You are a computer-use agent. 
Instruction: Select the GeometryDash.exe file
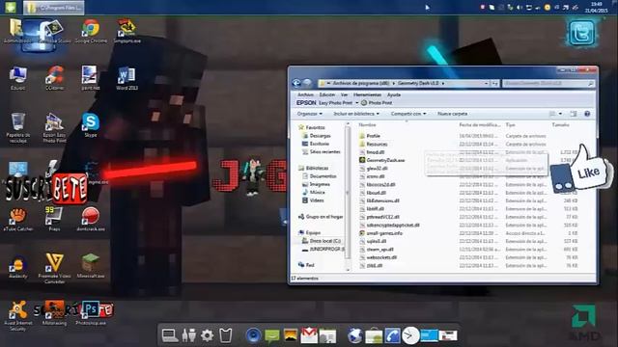coord(382,160)
